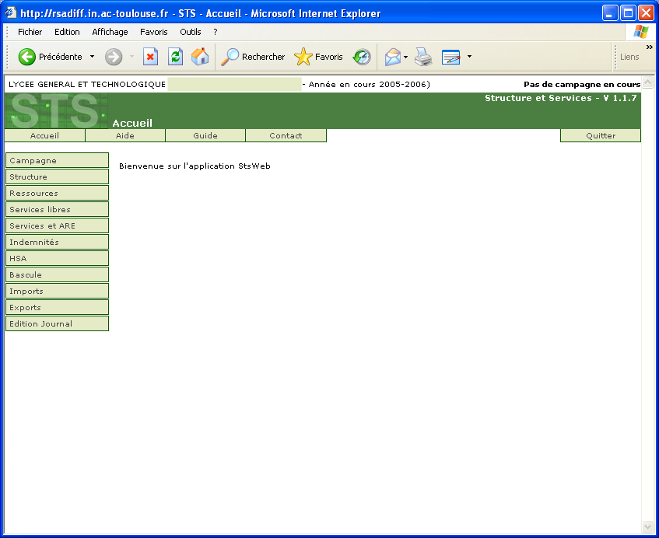Print the page with the printer icon
Image resolution: width=659 pixels, height=538 pixels.
423,57
